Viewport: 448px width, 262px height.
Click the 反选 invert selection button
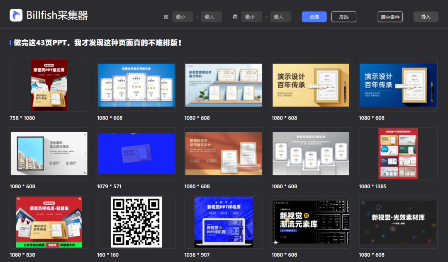click(344, 17)
